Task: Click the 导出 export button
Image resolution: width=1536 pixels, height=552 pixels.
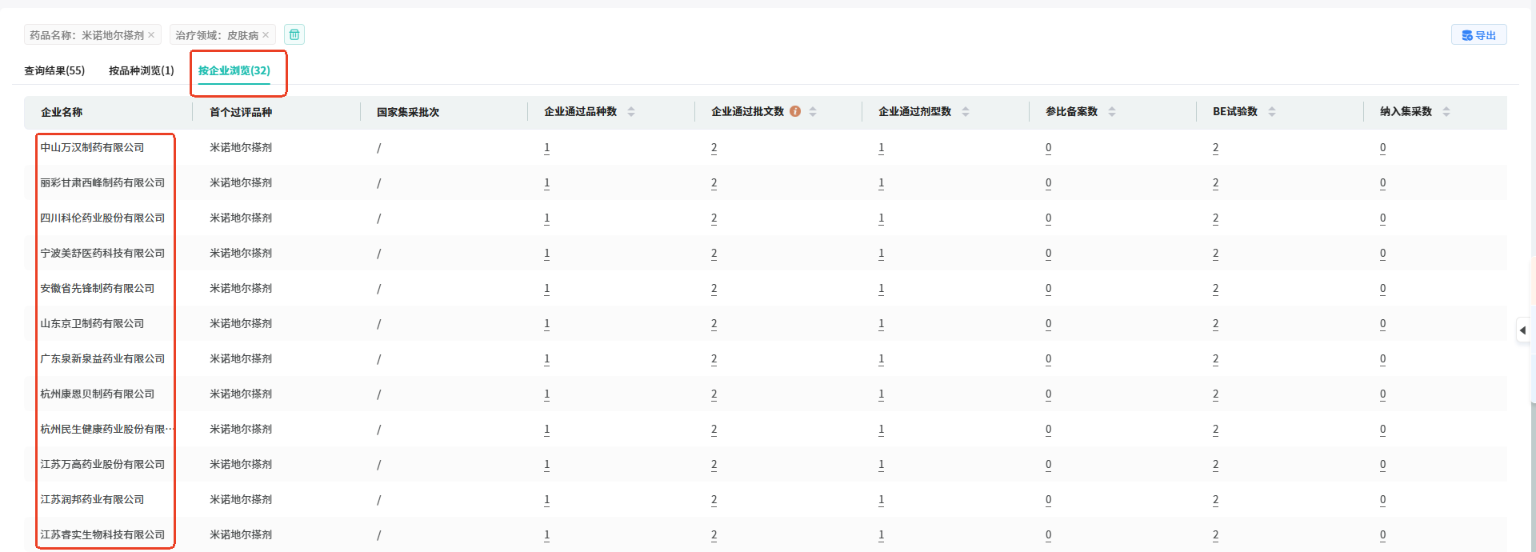Action: 1478,35
